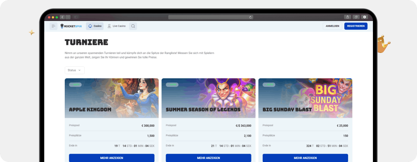The height and width of the screenshot is (162, 417).
Task: Open the site search icon
Action: (133, 26)
